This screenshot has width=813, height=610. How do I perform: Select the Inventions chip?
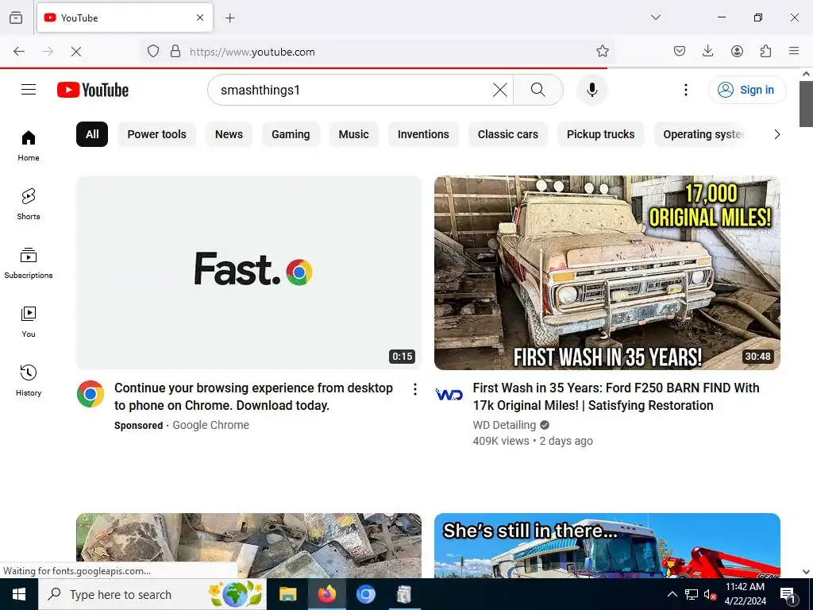click(x=423, y=134)
